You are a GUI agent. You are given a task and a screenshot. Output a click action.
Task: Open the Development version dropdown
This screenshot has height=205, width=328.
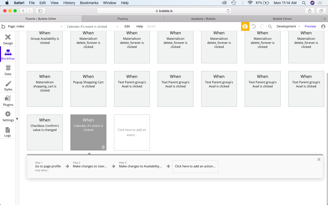pos(288,26)
